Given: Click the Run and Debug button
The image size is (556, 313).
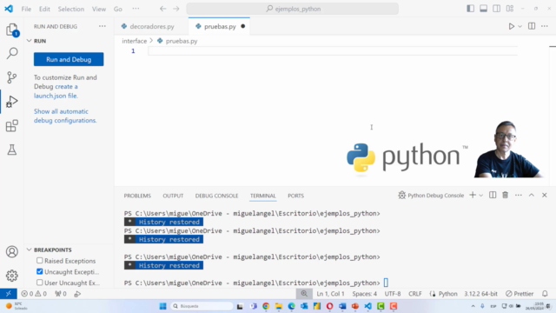Looking at the screenshot, I should pos(69,59).
